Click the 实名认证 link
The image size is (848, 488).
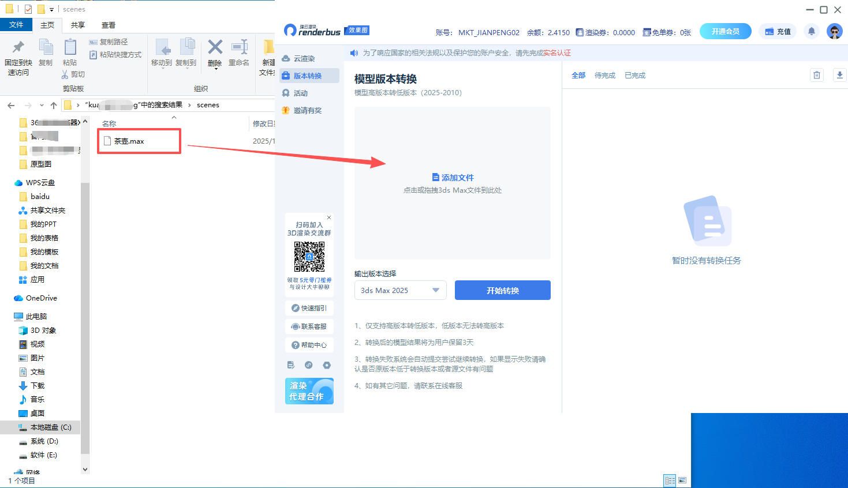556,53
